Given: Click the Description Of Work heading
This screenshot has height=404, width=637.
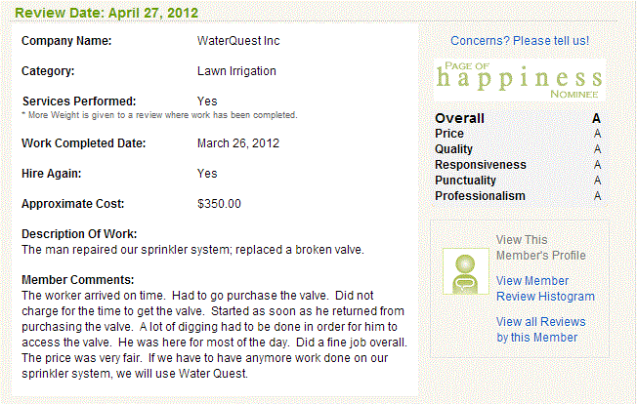Looking at the screenshot, I should click(x=79, y=234).
